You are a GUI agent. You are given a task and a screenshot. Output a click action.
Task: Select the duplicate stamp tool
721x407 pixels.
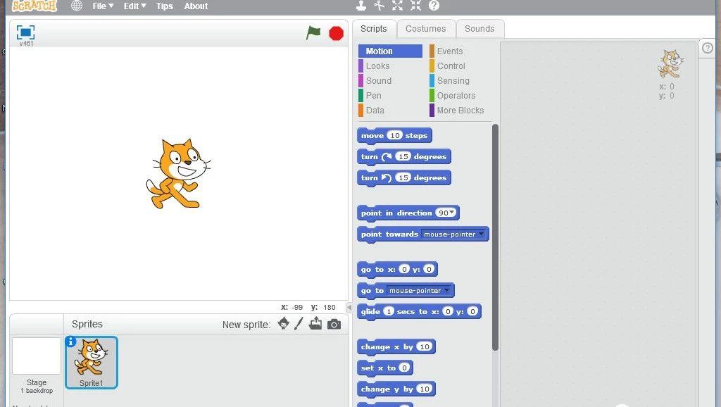[360, 6]
